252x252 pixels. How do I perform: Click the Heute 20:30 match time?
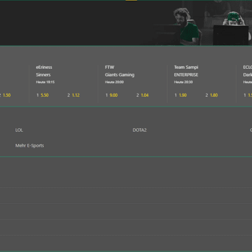[183, 82]
